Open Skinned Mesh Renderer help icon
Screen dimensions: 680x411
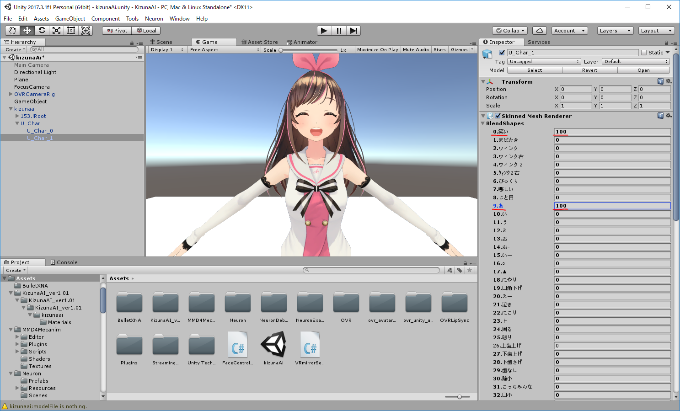click(x=660, y=116)
